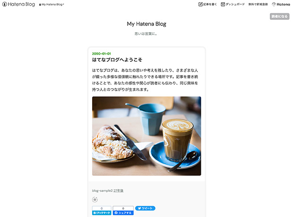Click the Hatena Bookmark button
Viewport: 293px width, 217px height.
[102, 213]
